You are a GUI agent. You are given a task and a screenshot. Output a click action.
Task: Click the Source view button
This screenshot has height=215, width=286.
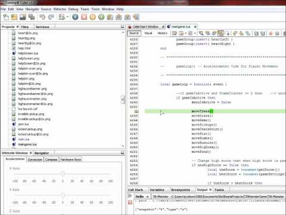point(134,33)
